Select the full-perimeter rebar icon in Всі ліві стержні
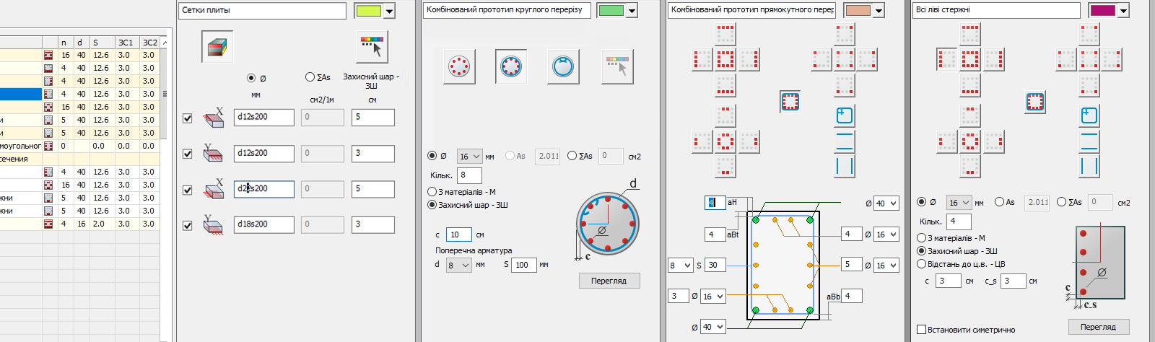 [x=1034, y=102]
